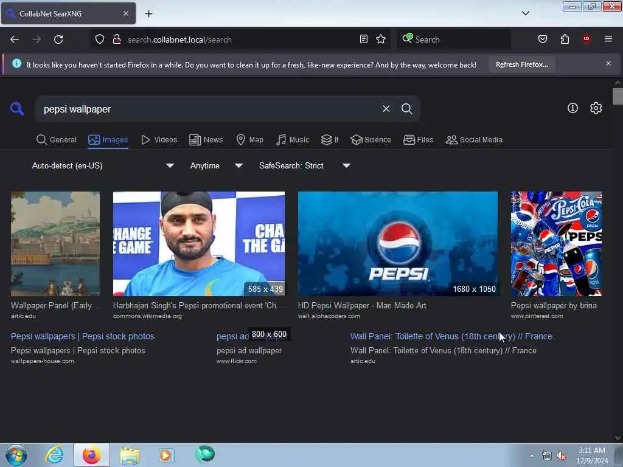This screenshot has height=467, width=623.
Task: Open tracking protection shield icon
Action: tap(100, 40)
